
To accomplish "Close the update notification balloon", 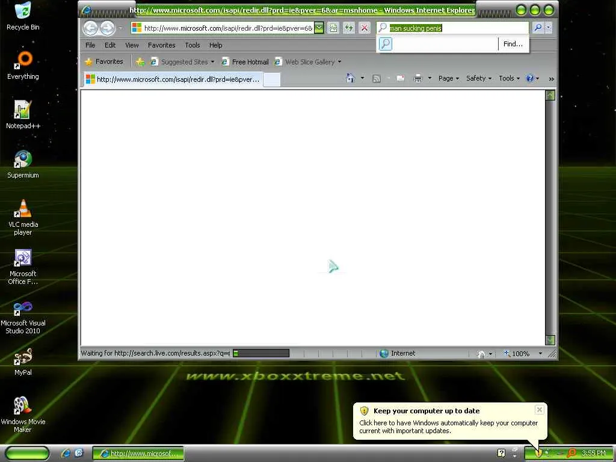I will click(540, 410).
